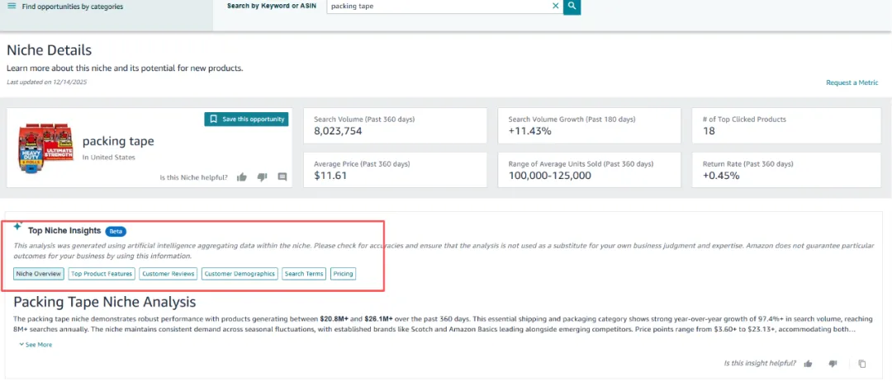Thumbs down the packing tape niche
Image resolution: width=892 pixels, height=381 pixels.
262,177
